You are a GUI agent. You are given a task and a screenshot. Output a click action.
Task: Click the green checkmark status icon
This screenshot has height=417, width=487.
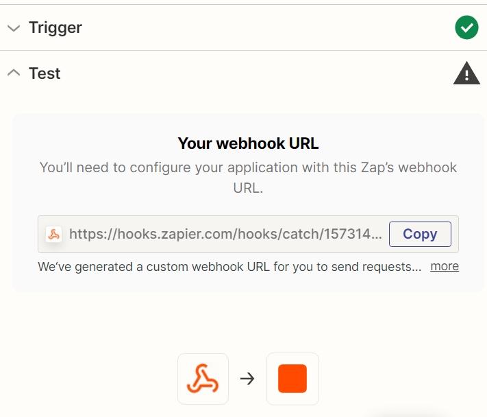(x=466, y=27)
